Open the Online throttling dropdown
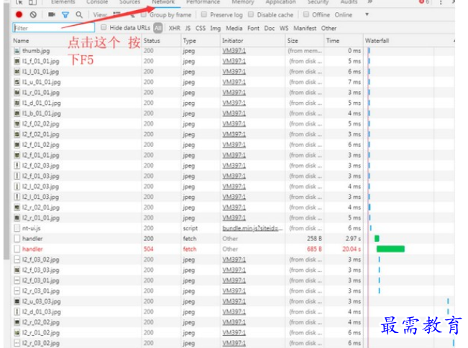 click(352, 14)
